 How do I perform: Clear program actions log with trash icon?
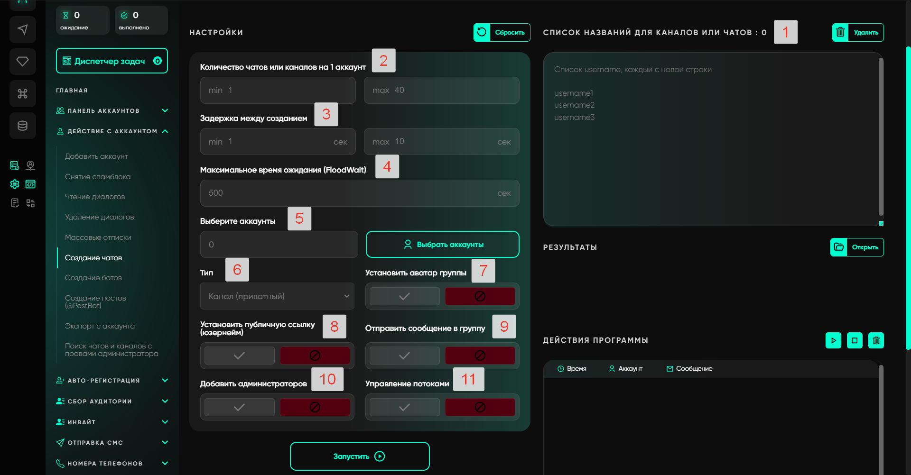click(876, 340)
